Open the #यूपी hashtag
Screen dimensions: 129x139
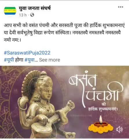(x=9, y=60)
